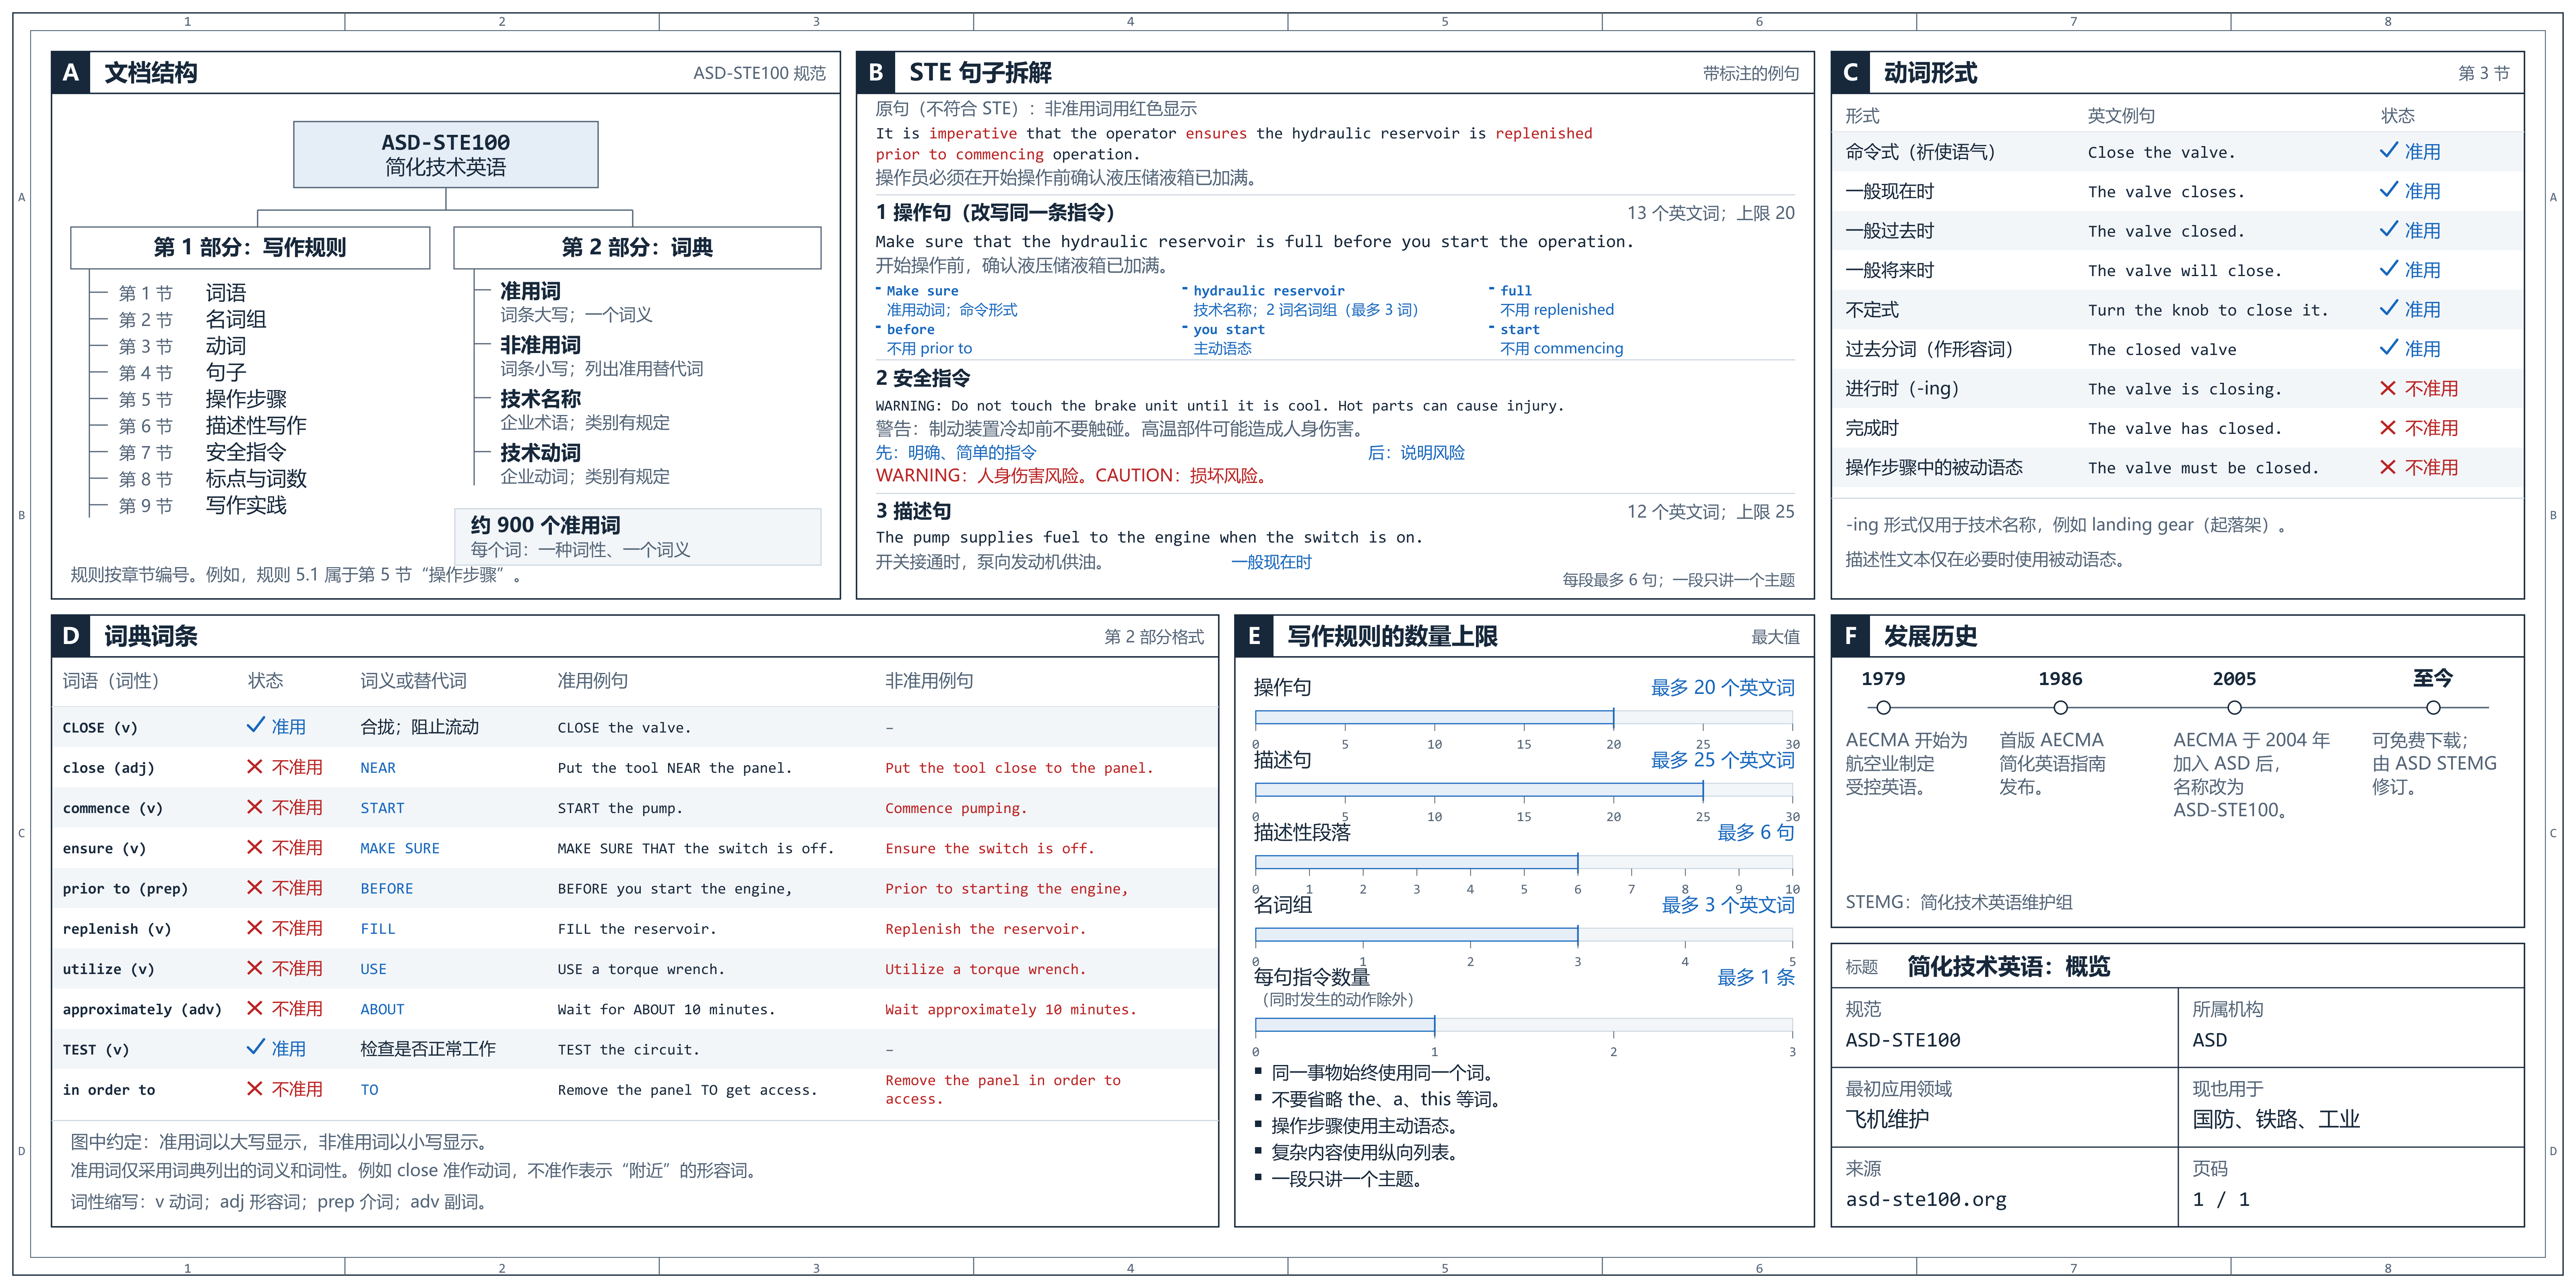Click the asd-ste100.org source text
The image size is (2576, 1288).
pos(1926,1199)
